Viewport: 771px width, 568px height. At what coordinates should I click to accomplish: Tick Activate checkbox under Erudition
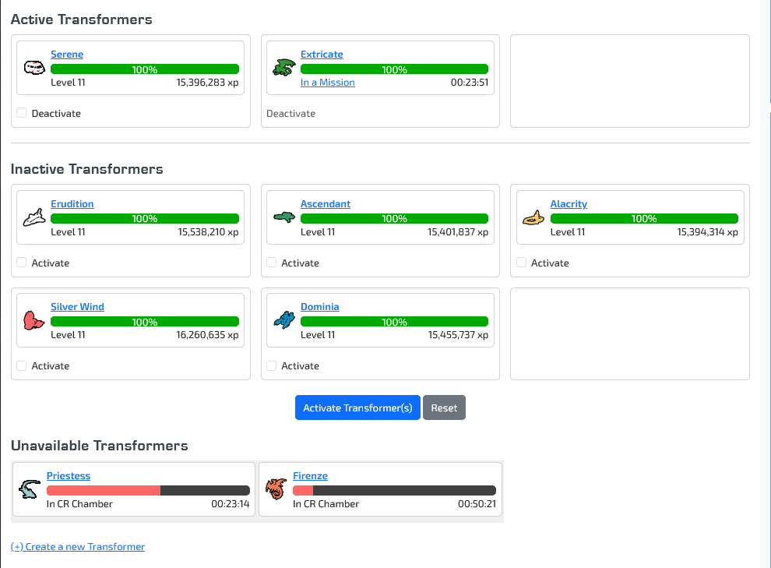pyautogui.click(x=22, y=263)
